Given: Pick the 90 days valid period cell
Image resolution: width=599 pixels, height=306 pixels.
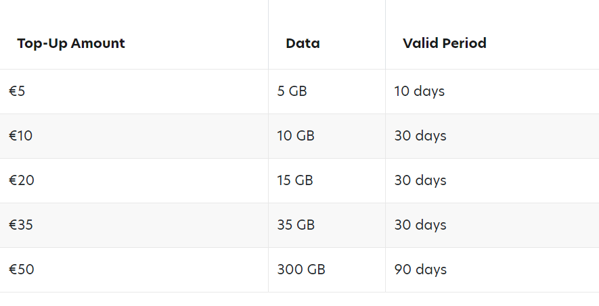Looking at the screenshot, I should tap(420, 270).
